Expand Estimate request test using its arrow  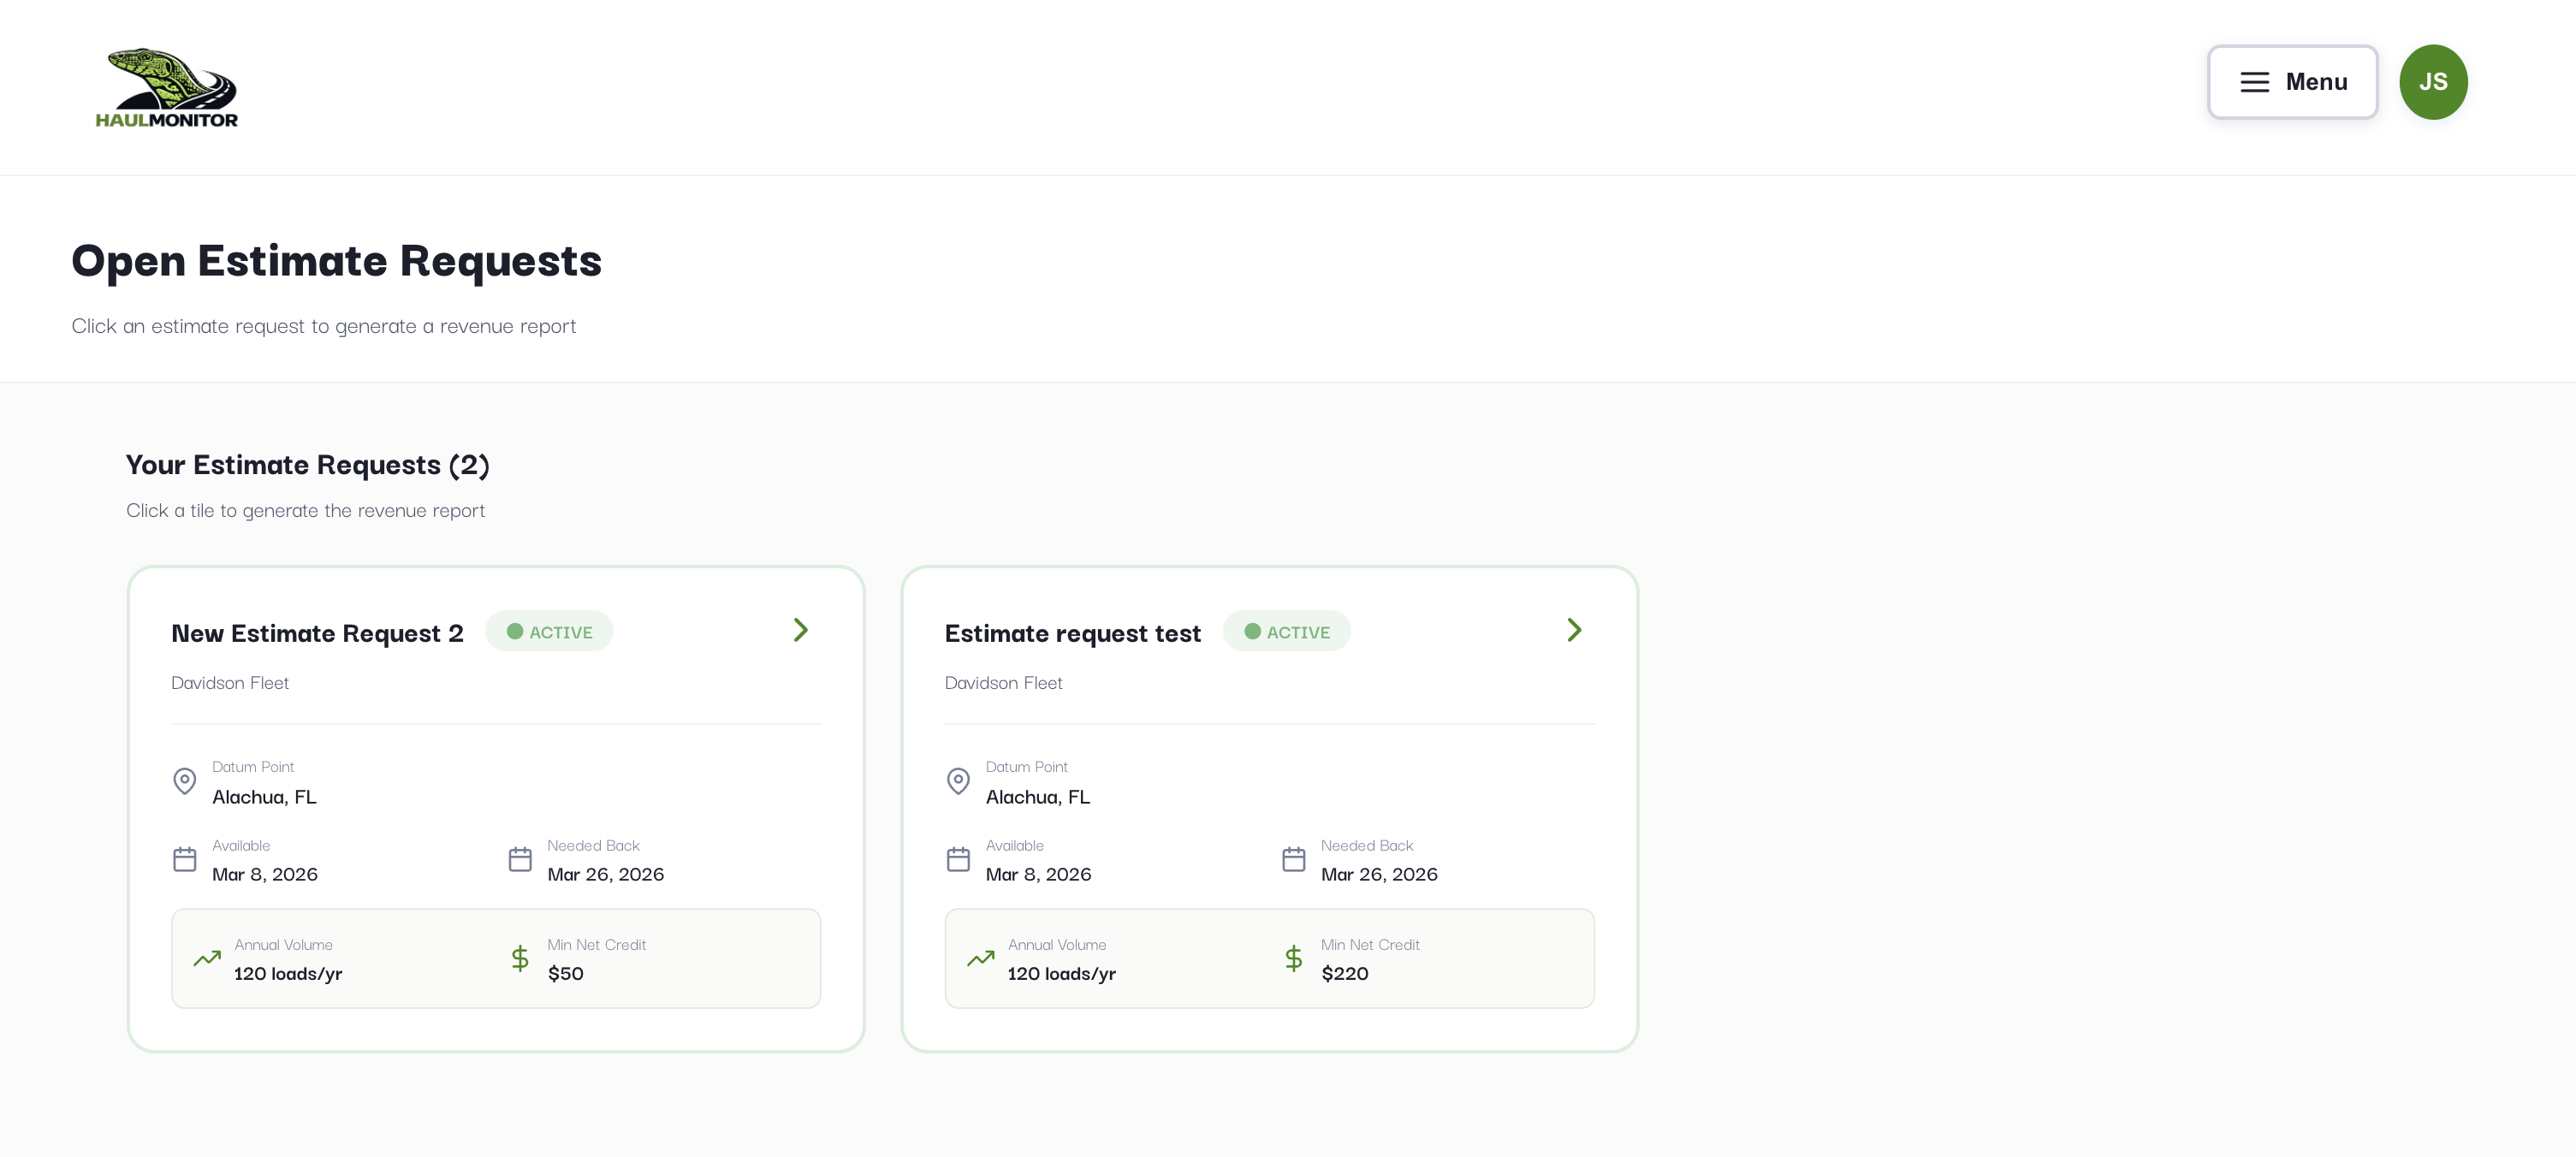[x=1574, y=630]
